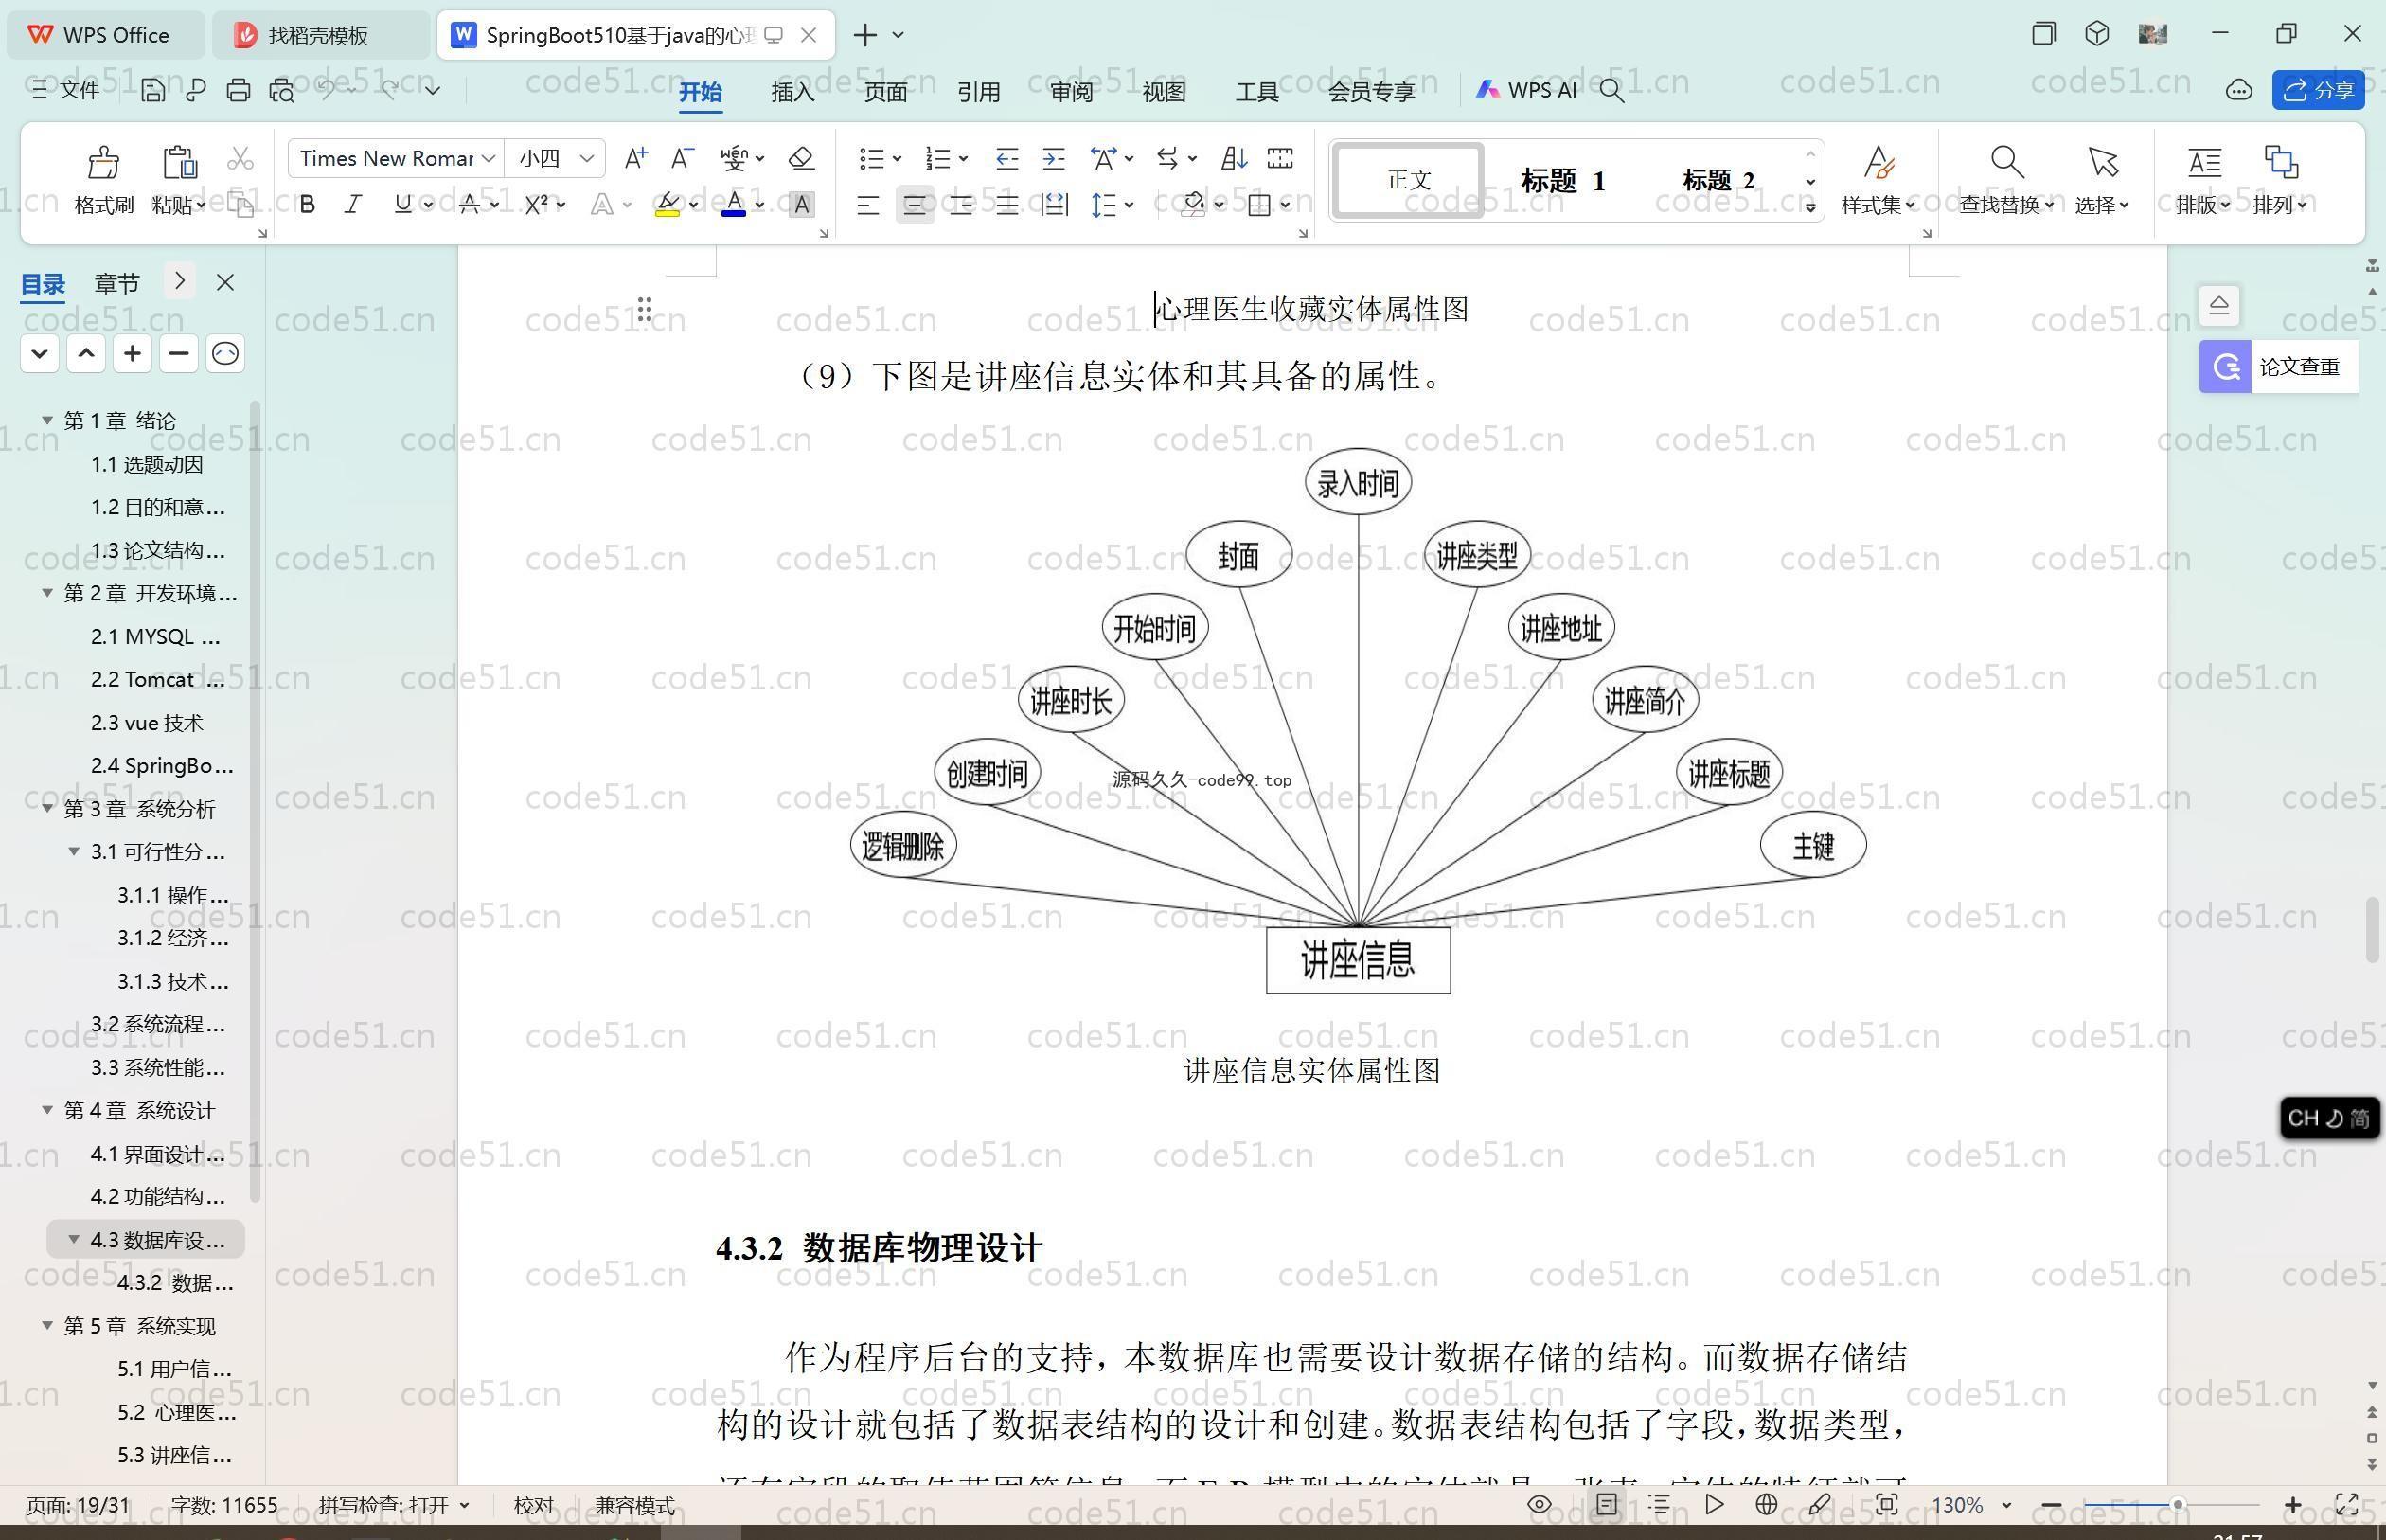
Task: Click the yellow highlight color swatch
Action: (x=667, y=205)
